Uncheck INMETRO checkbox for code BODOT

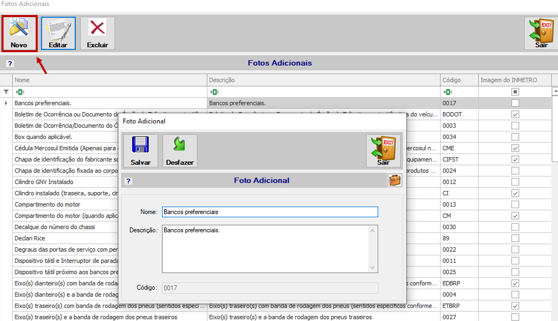(x=515, y=114)
